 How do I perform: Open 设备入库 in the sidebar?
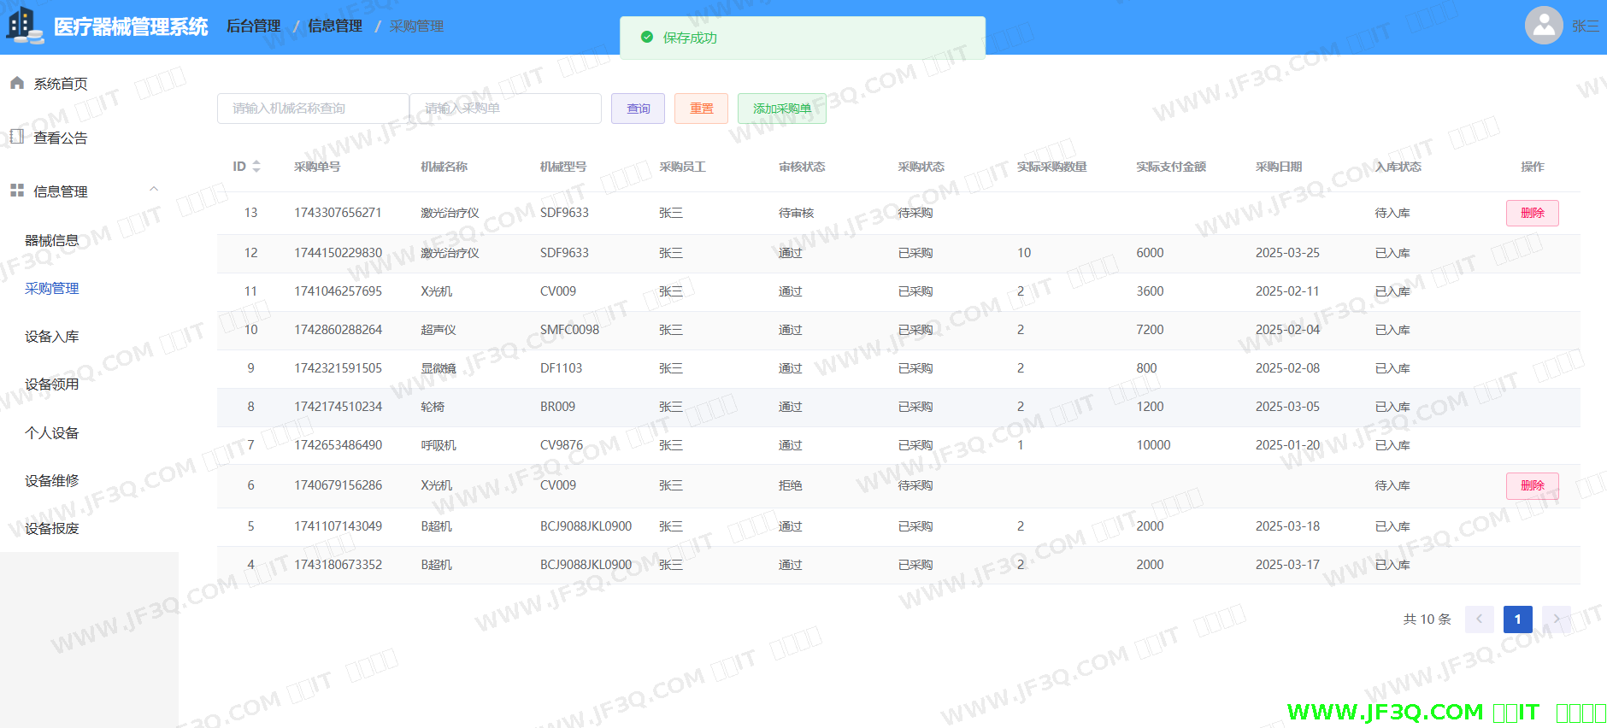[52, 337]
